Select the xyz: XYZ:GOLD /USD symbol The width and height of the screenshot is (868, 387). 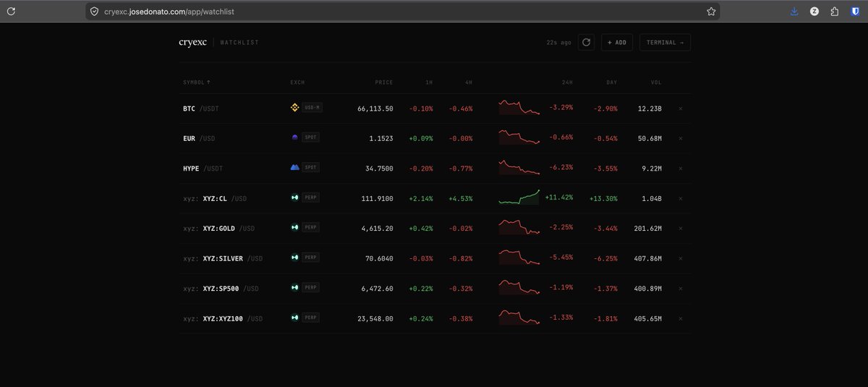(219, 229)
